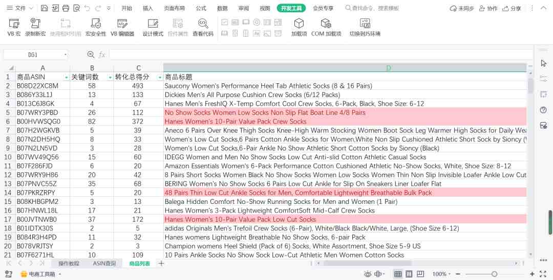Click the eye protection mode icon in status bar
Screen dimensions: 553x280
368,274
